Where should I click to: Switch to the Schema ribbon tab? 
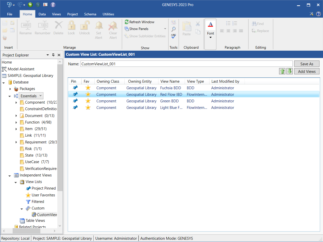pos(90,14)
